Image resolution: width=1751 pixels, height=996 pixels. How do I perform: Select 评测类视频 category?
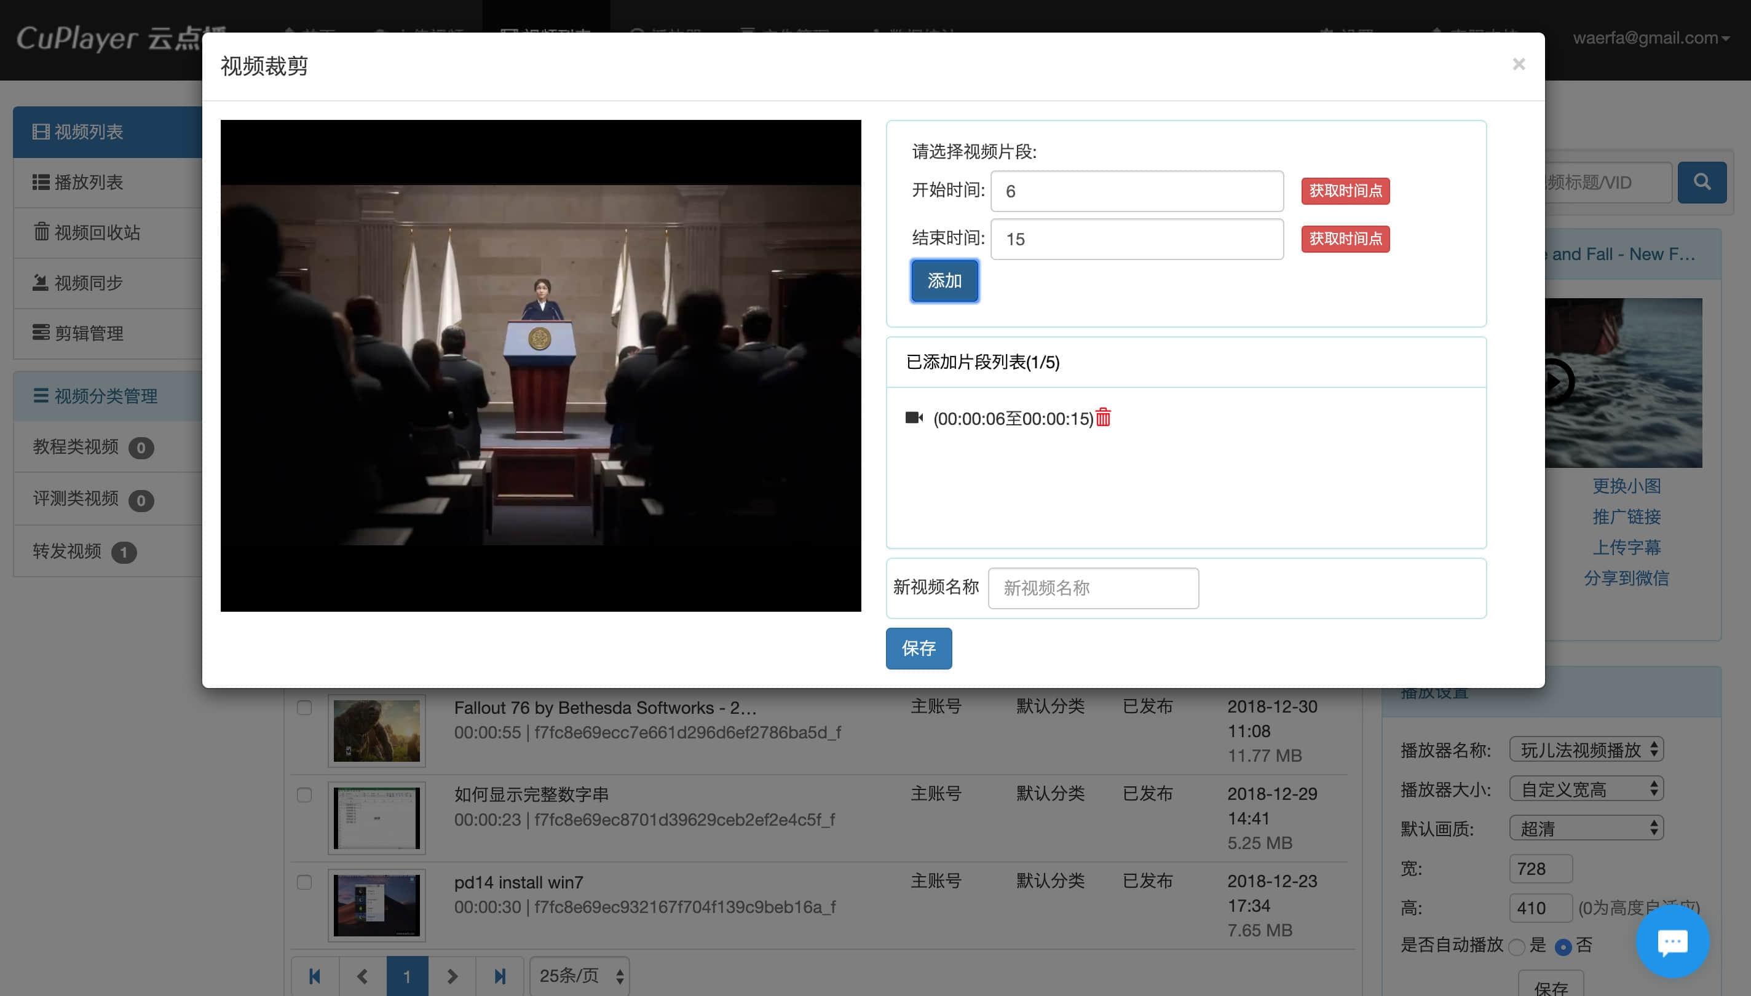[108, 499]
